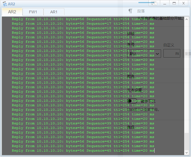Click the reply line with Sequence=35
191x157 pixels.
click(x=83, y=105)
